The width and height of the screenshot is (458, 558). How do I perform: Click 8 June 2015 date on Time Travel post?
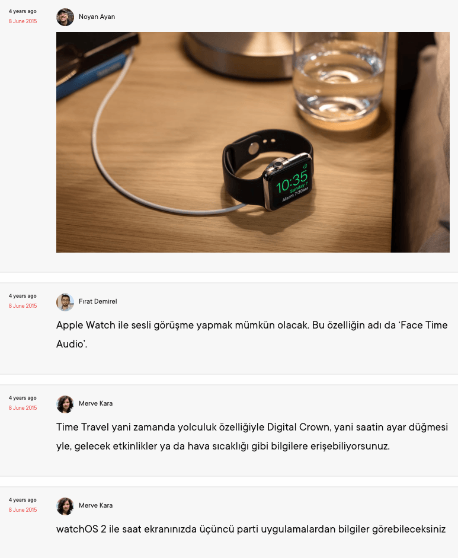point(23,408)
